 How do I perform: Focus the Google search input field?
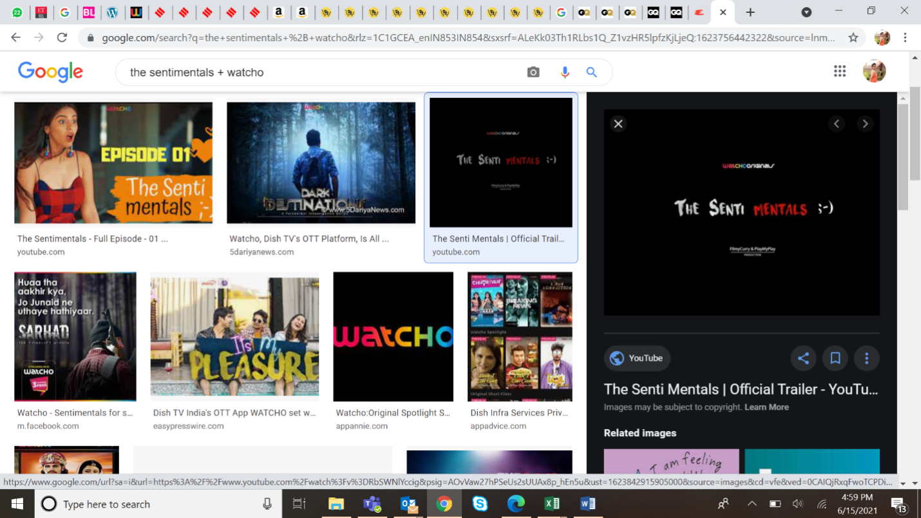(x=322, y=72)
